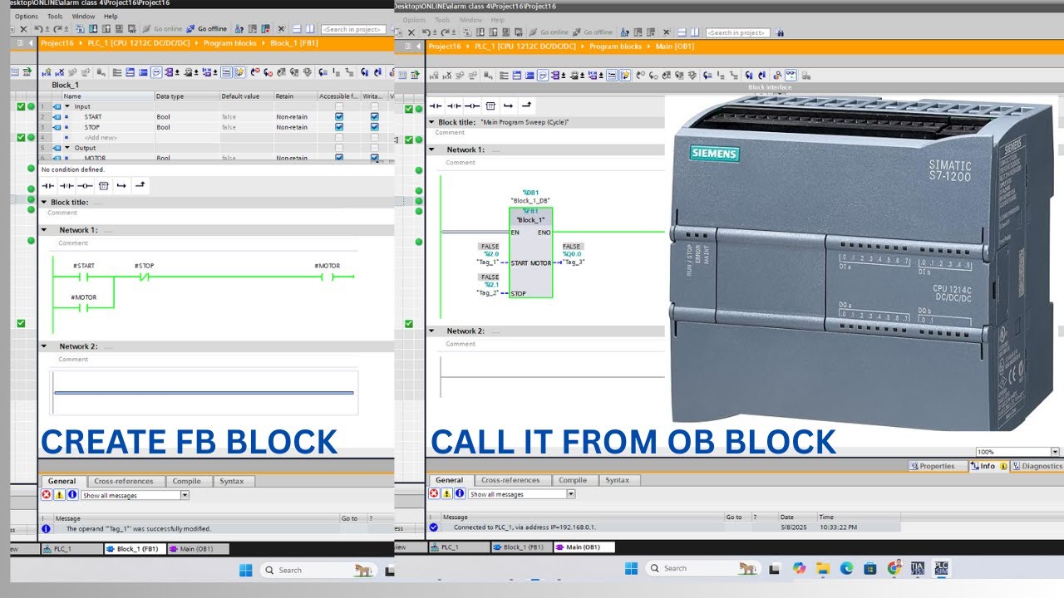Show all messages dropdown in left panel

click(x=135, y=495)
